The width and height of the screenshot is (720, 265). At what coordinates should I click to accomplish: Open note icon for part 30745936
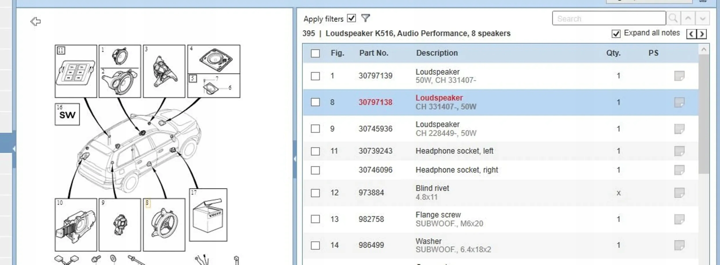point(679,129)
